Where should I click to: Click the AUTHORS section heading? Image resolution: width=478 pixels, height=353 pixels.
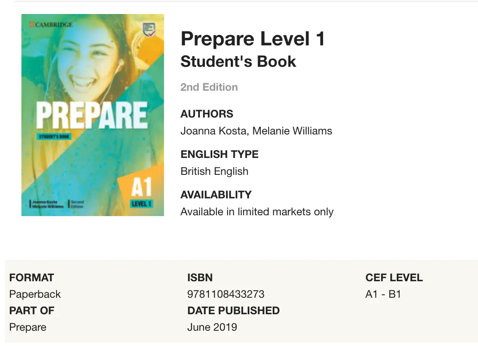[x=206, y=114]
